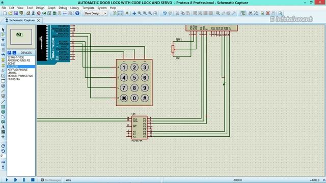Open the System menu
The width and height of the screenshot is (326, 183).
(x=102, y=8)
